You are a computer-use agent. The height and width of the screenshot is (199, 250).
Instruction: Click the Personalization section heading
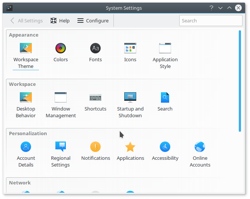(28, 133)
